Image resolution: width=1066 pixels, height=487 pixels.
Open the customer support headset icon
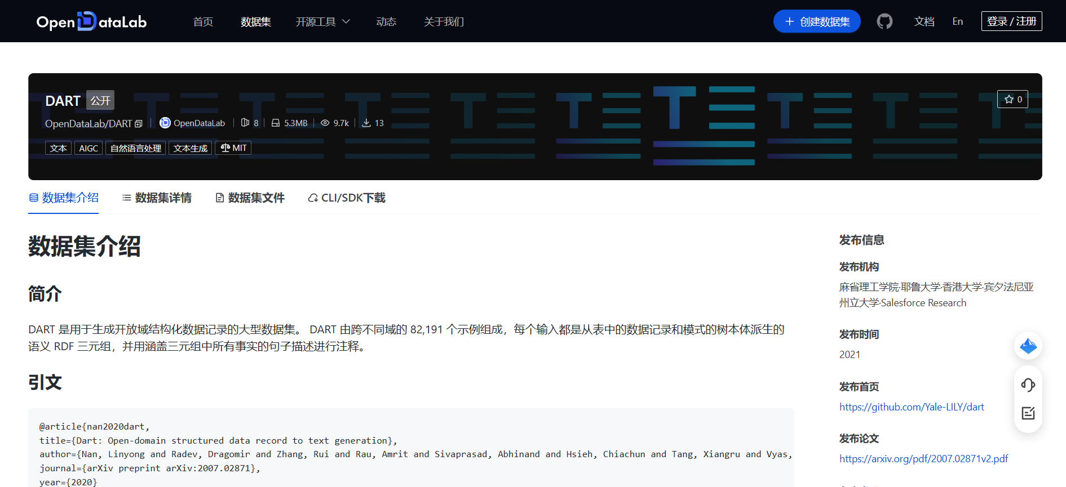click(1028, 385)
